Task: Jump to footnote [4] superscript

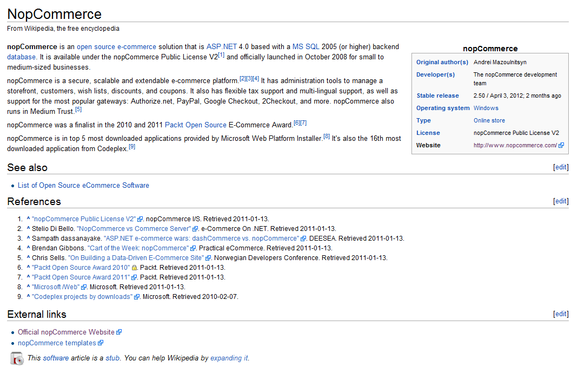Action: (x=256, y=78)
